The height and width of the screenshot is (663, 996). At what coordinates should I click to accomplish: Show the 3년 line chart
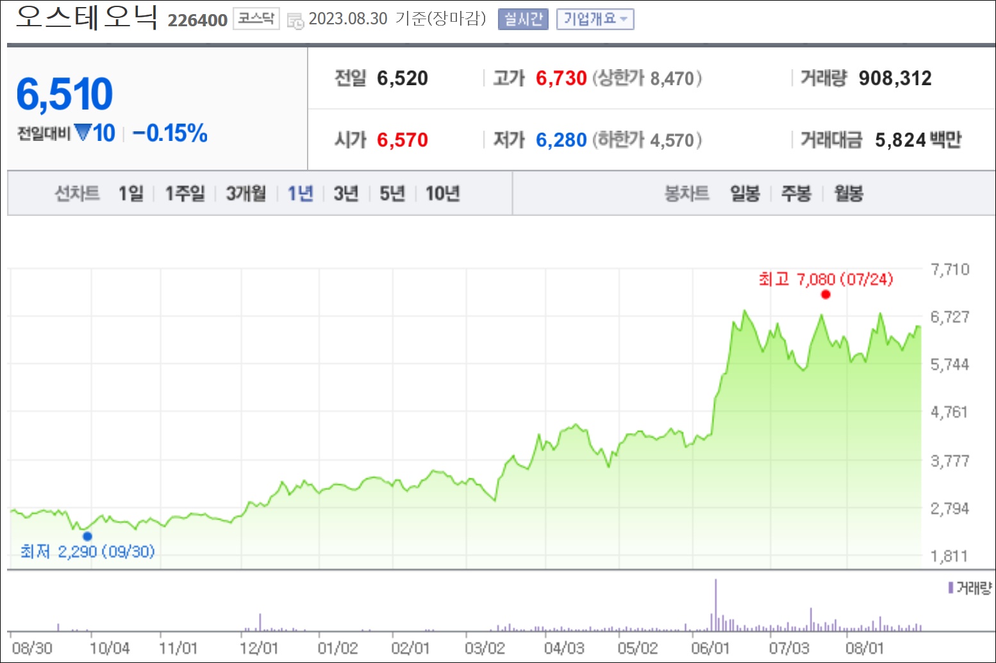[346, 193]
